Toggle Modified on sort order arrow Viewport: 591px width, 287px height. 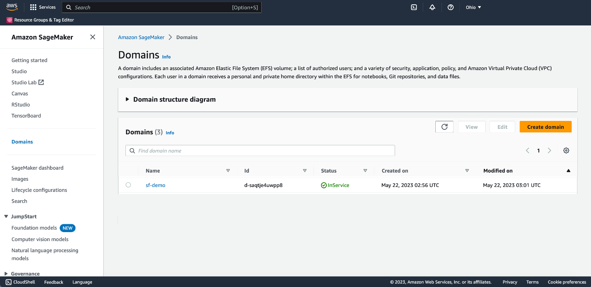coord(568,171)
